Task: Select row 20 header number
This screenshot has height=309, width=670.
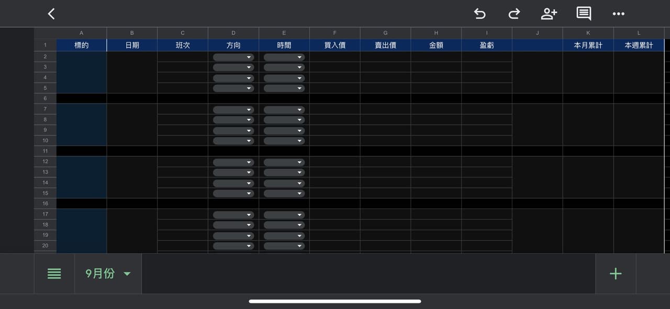Action: pyautogui.click(x=46, y=246)
